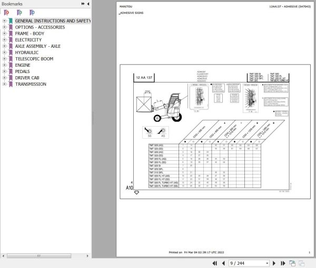Select GENERAL INSTRUCTIONS AND SAFETY bookmark
This screenshot has height=268, width=316.
click(53, 20)
